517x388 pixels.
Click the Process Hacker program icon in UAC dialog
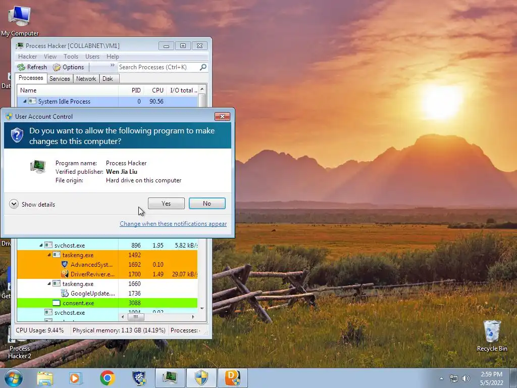38,167
